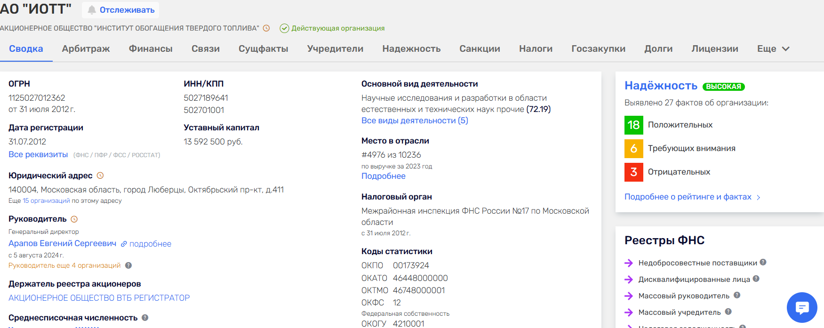Open Все виды деятельности (5) link

click(x=415, y=120)
